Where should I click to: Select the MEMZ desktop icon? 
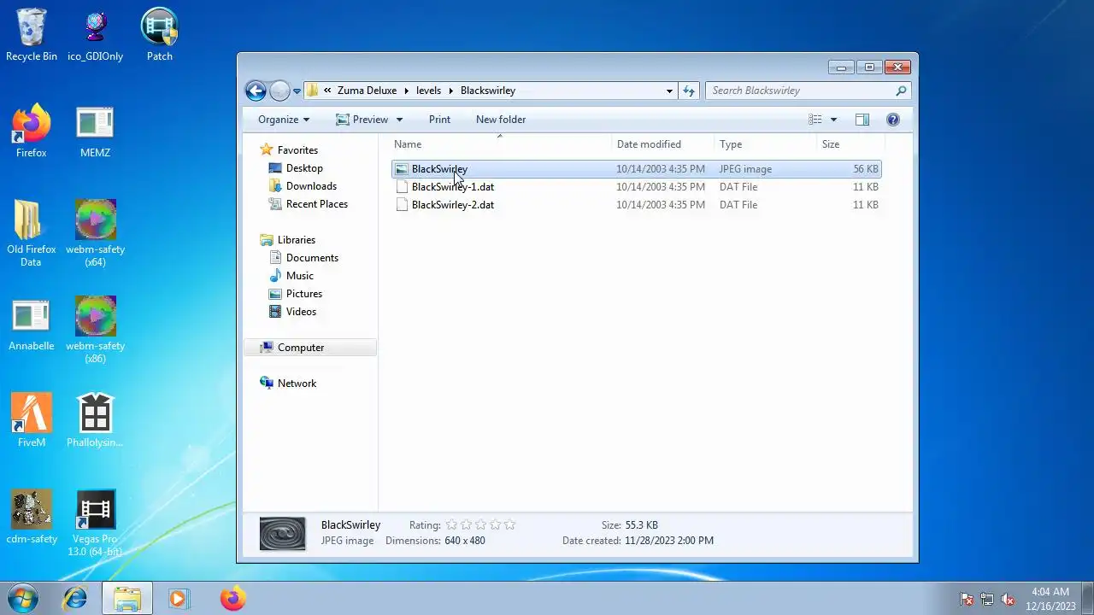point(95,132)
